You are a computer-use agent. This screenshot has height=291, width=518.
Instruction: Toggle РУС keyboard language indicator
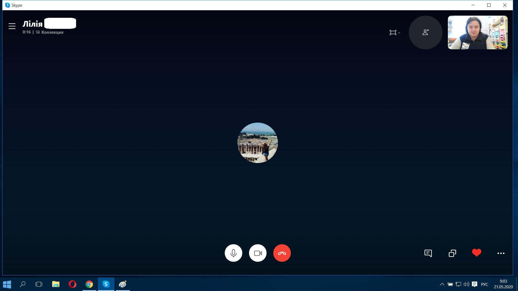(484, 284)
